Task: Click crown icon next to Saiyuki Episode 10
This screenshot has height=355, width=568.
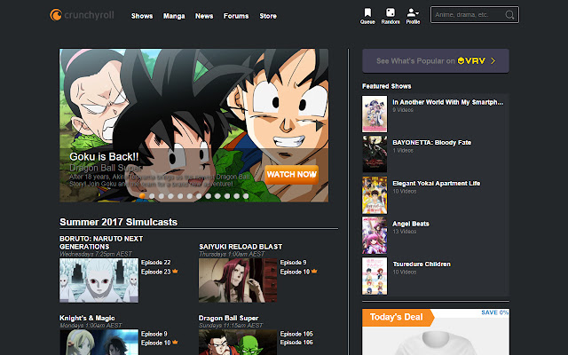Action: (314, 272)
